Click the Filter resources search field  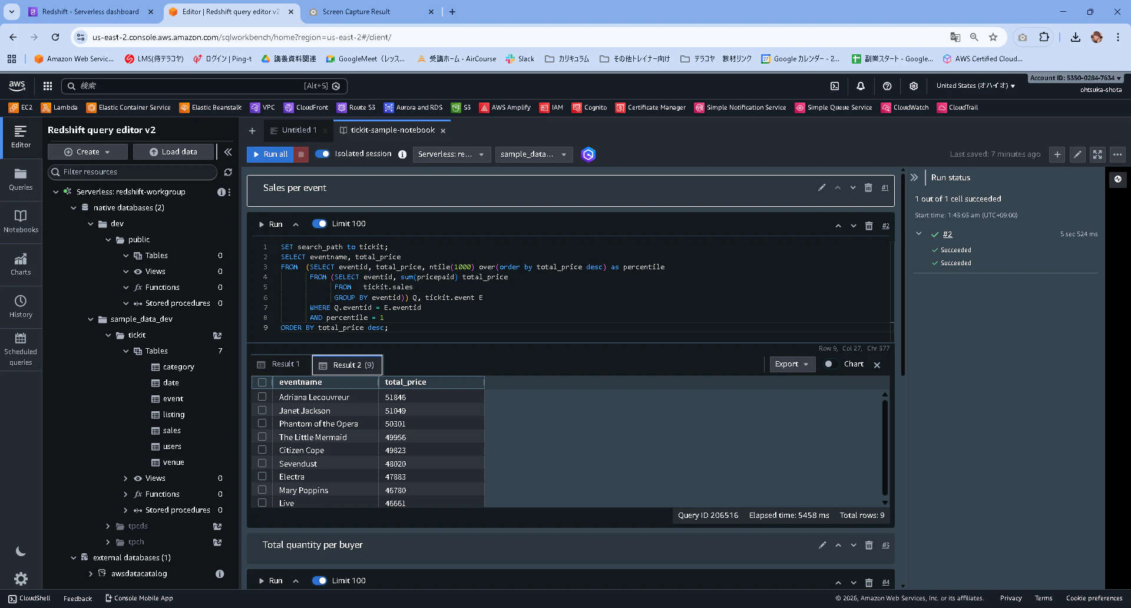click(133, 172)
